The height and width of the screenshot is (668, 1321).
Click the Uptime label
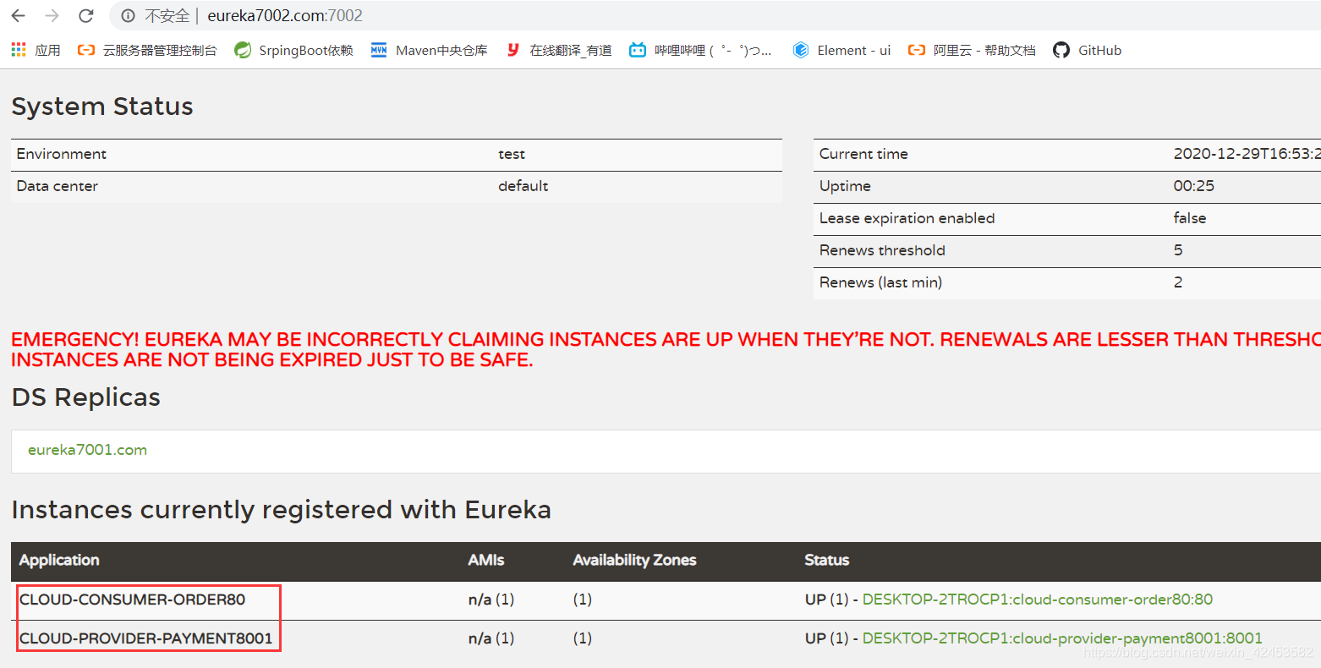tap(845, 186)
